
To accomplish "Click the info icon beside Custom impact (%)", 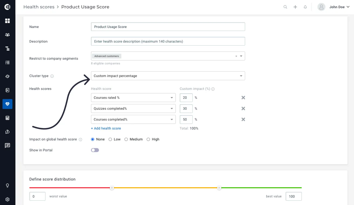I will click(x=213, y=89).
